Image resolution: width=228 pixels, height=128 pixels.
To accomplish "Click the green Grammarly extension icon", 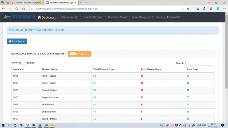I will point(218,9).
